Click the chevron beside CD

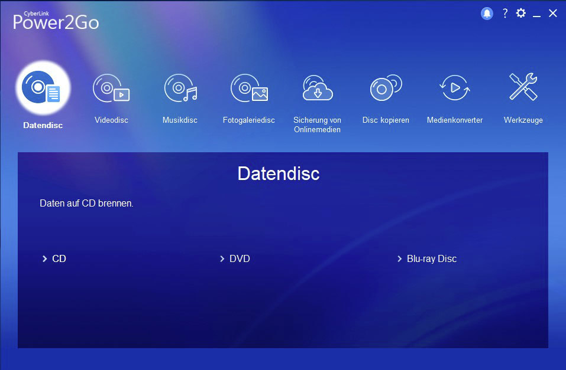(45, 258)
